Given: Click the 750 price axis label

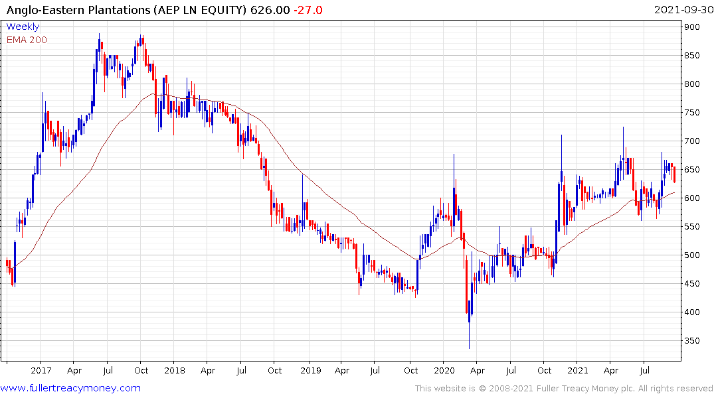Looking at the screenshot, I should [x=692, y=113].
